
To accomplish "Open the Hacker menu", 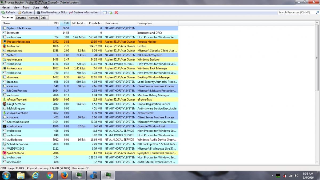I will 6,7.
